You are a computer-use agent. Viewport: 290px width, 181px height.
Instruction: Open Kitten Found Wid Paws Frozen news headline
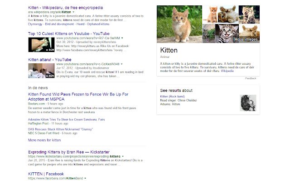78,96
